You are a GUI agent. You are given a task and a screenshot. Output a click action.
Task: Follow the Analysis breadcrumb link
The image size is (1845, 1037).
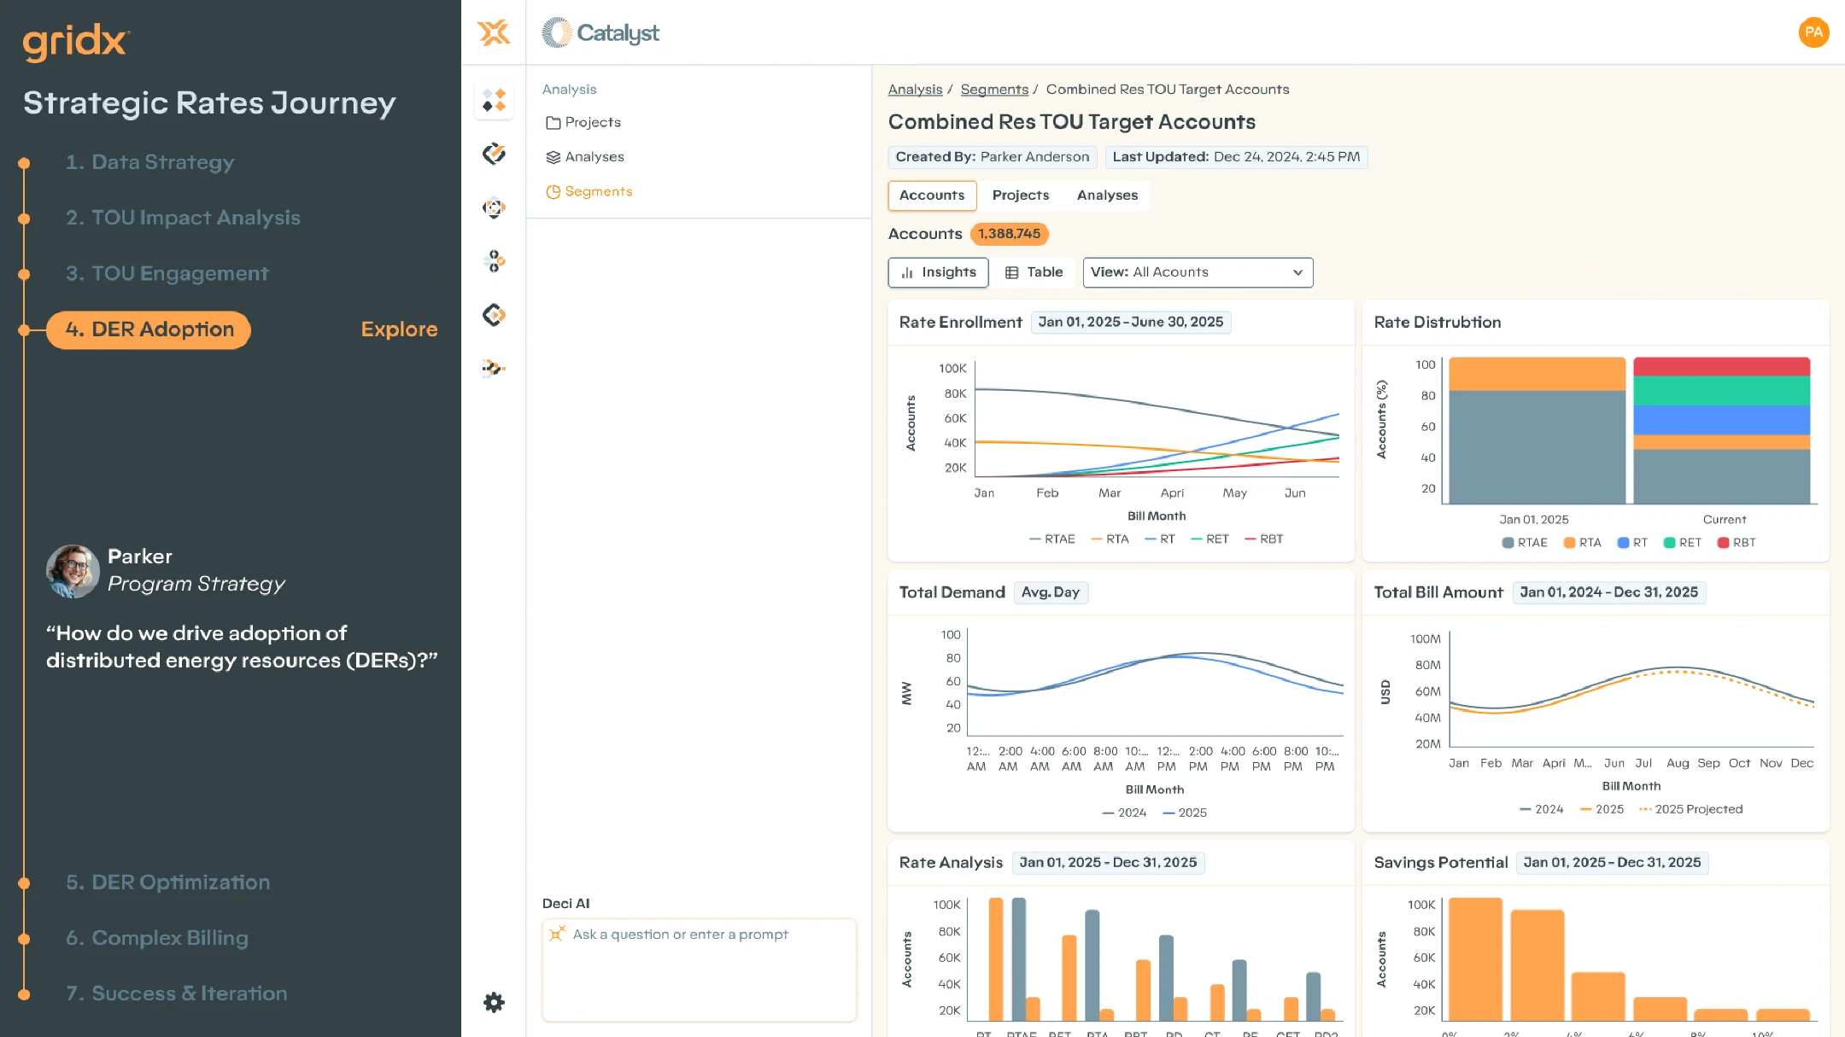[915, 90]
